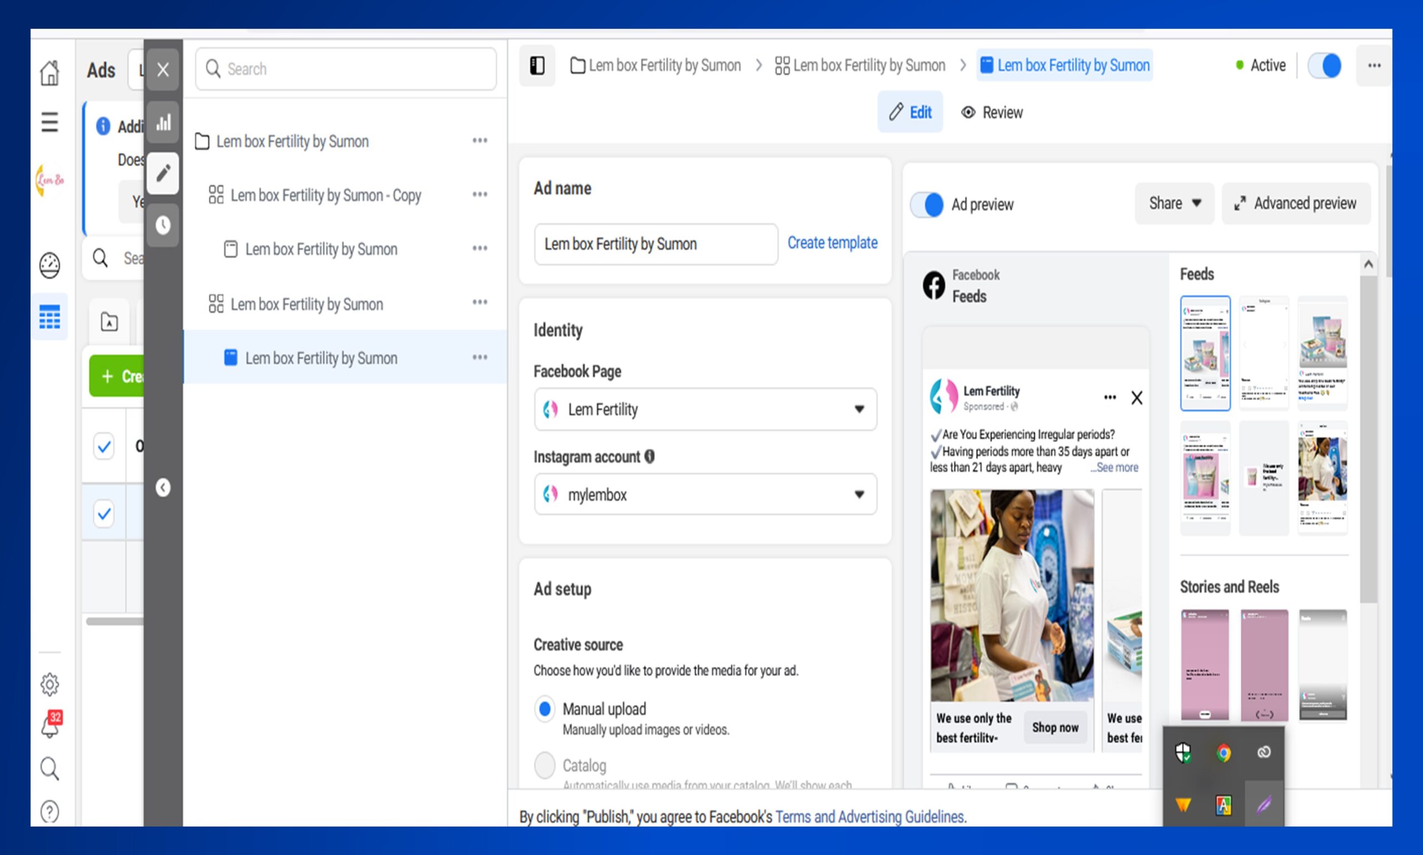Click Instagram account info icon

pyautogui.click(x=649, y=456)
